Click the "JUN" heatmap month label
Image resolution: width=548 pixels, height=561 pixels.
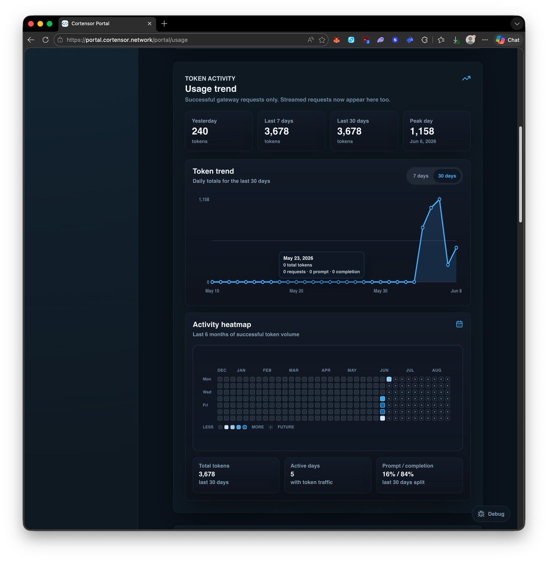click(x=384, y=370)
